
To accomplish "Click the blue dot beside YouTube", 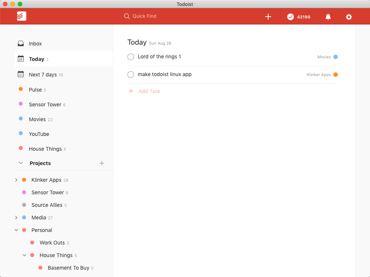I will pyautogui.click(x=21, y=133).
